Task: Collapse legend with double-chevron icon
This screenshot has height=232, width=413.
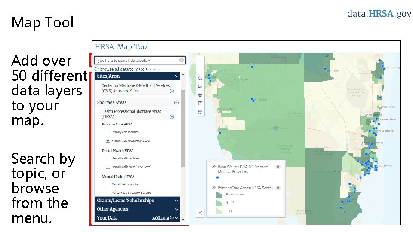Action: coord(200,213)
